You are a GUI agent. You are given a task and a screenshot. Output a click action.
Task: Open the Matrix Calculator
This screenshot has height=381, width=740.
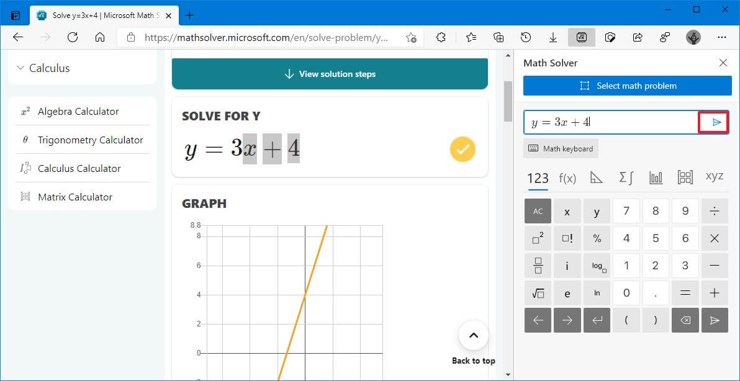pos(76,197)
